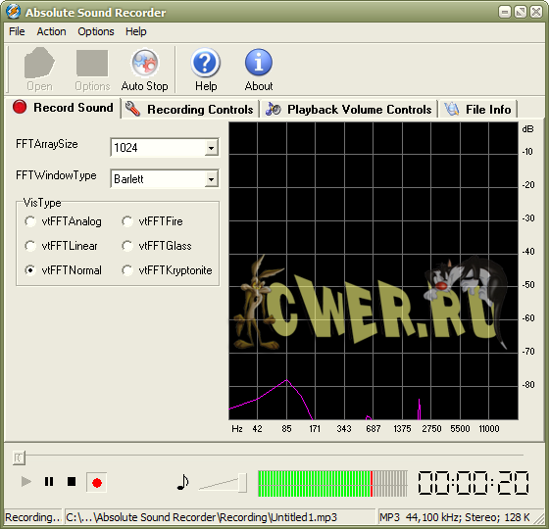This screenshot has width=549, height=529.
Task: Open the Playback Volume Controls tab
Action: [349, 110]
